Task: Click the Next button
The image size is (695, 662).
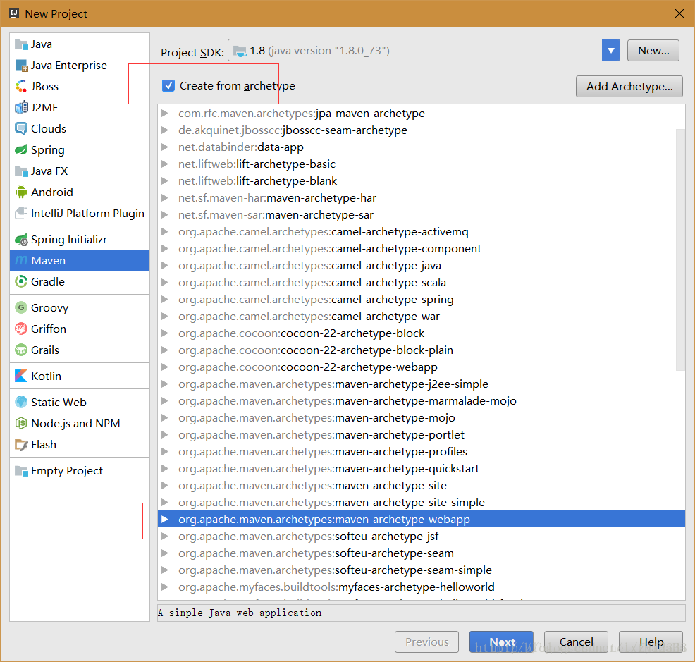Action: click(x=501, y=642)
